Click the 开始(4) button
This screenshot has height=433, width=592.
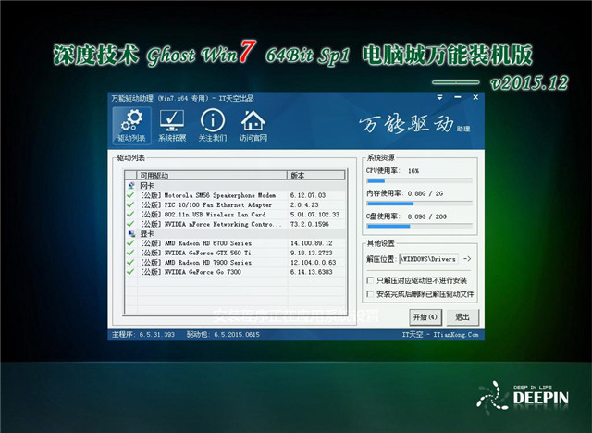click(x=425, y=317)
